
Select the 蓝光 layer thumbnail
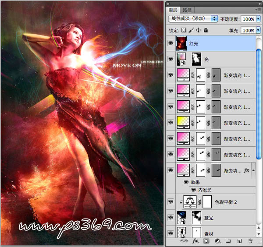[181, 218]
